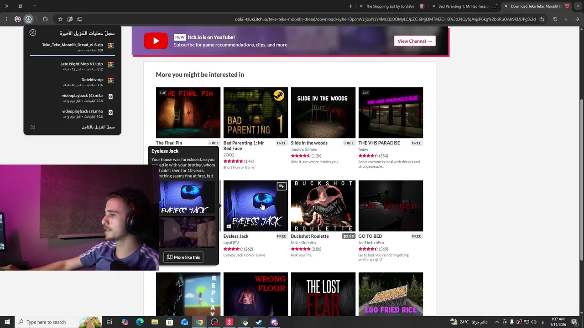Image resolution: width=584 pixels, height=328 pixels.
Task: Click the open-in-new-tab icon beside download history
Action: click(33, 127)
